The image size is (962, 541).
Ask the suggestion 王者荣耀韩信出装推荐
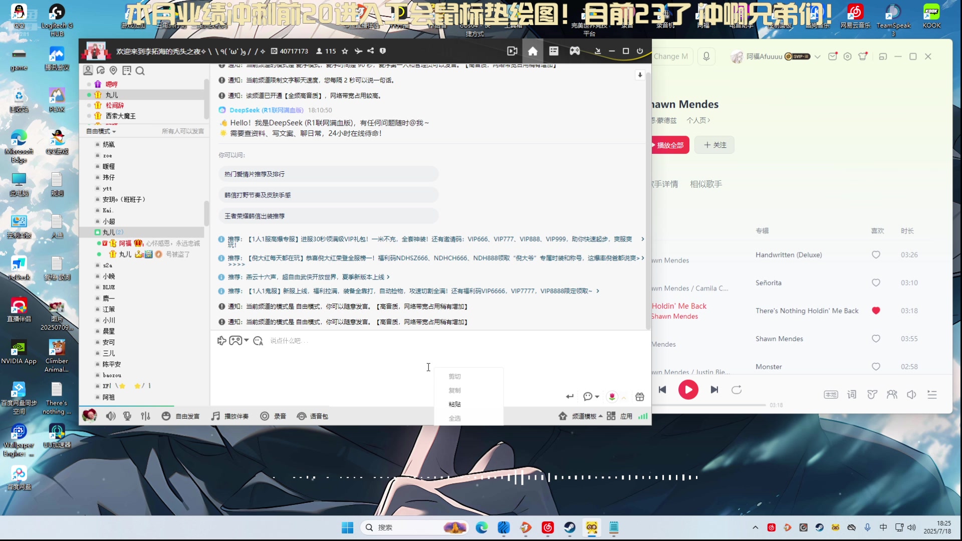328,216
